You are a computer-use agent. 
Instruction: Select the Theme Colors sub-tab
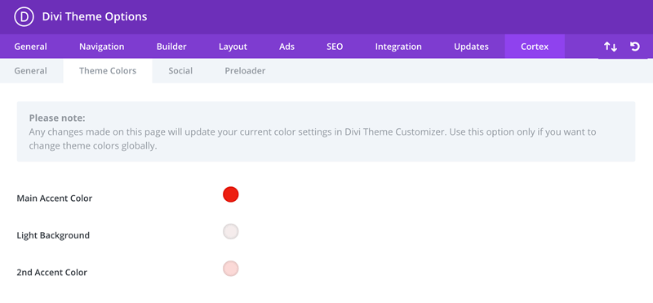pyautogui.click(x=108, y=71)
